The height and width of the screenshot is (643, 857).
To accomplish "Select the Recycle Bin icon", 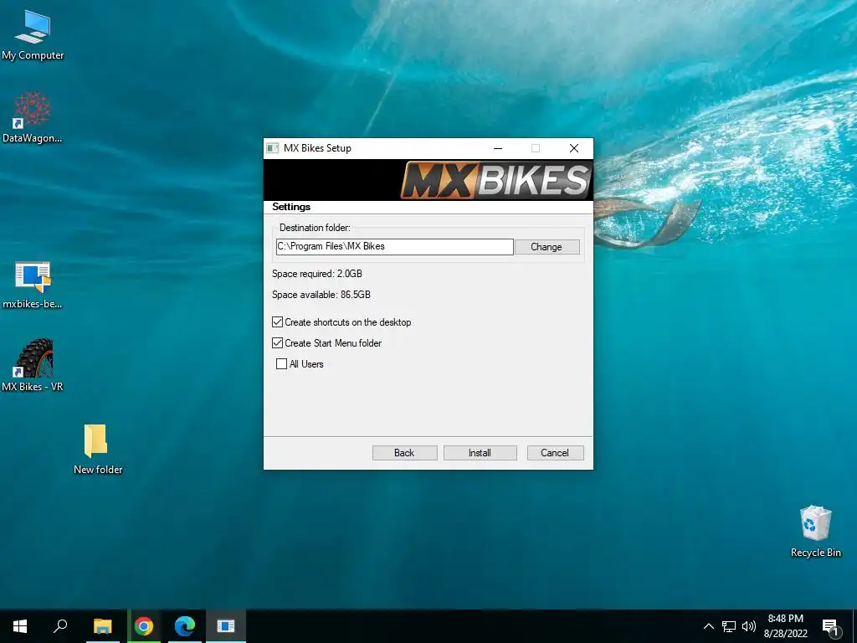I will (x=815, y=532).
